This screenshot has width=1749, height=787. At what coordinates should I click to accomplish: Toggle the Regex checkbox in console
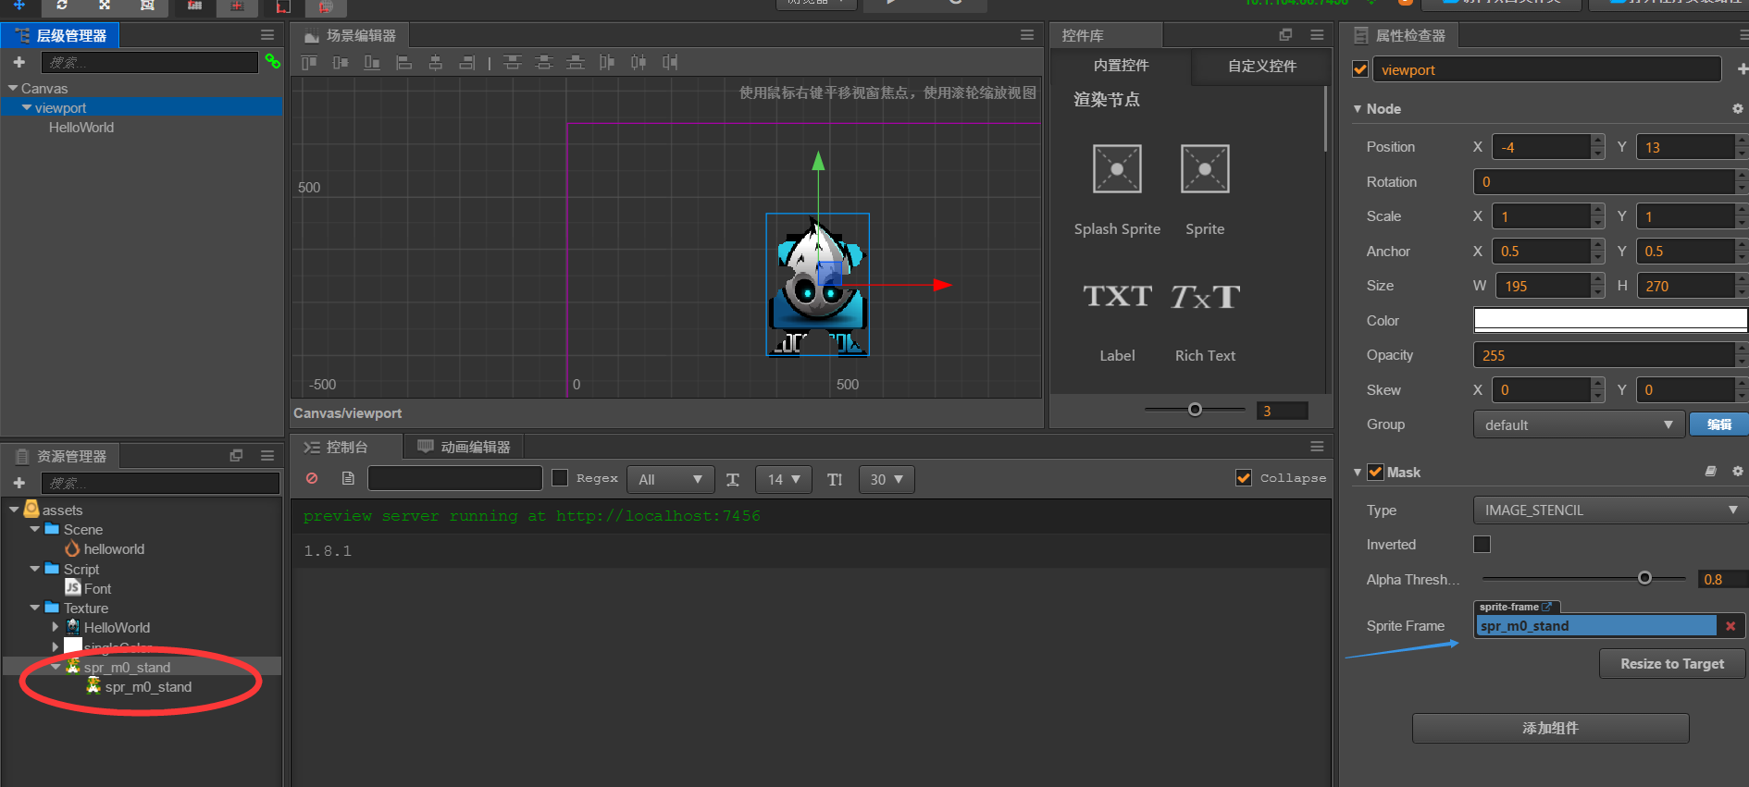click(x=560, y=477)
